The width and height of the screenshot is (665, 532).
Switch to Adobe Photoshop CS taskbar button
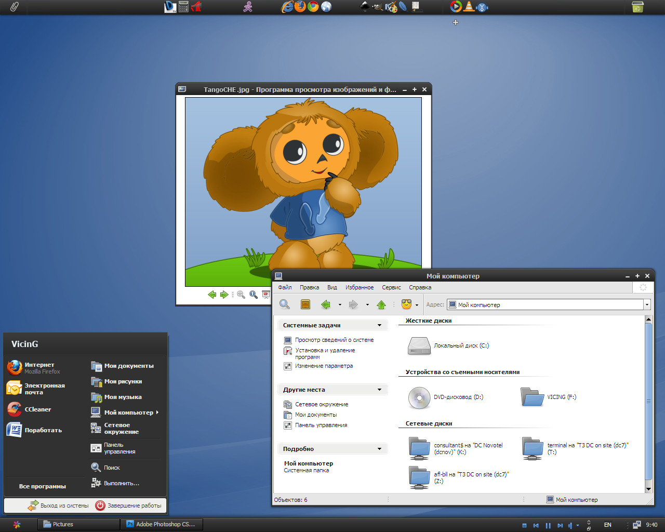(x=161, y=524)
